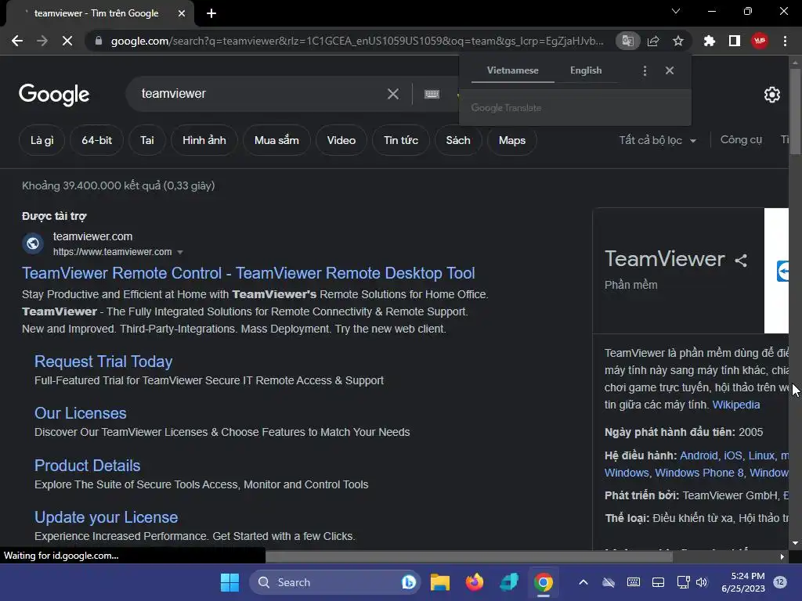Close the teamviewer Google tab
Screen dimensions: 802x601
[182, 13]
